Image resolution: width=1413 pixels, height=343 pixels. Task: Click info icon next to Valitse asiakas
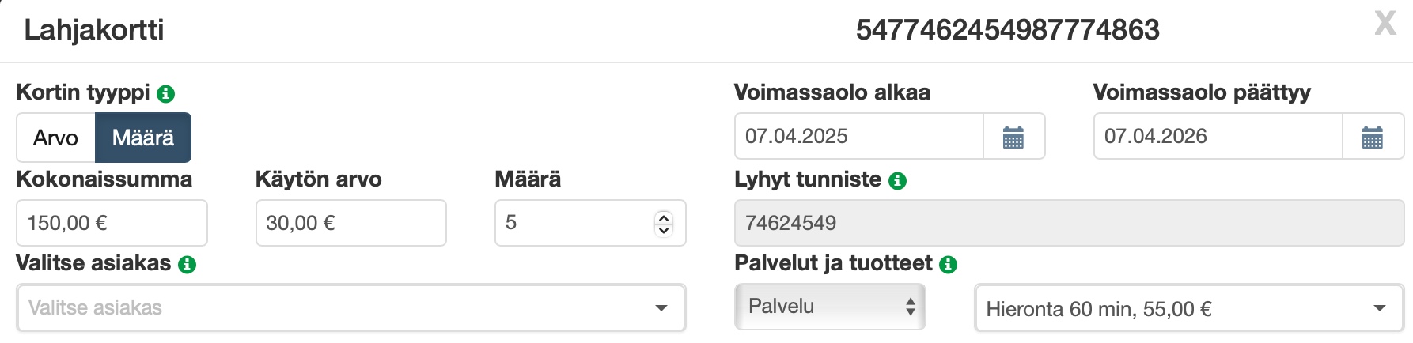tap(187, 265)
